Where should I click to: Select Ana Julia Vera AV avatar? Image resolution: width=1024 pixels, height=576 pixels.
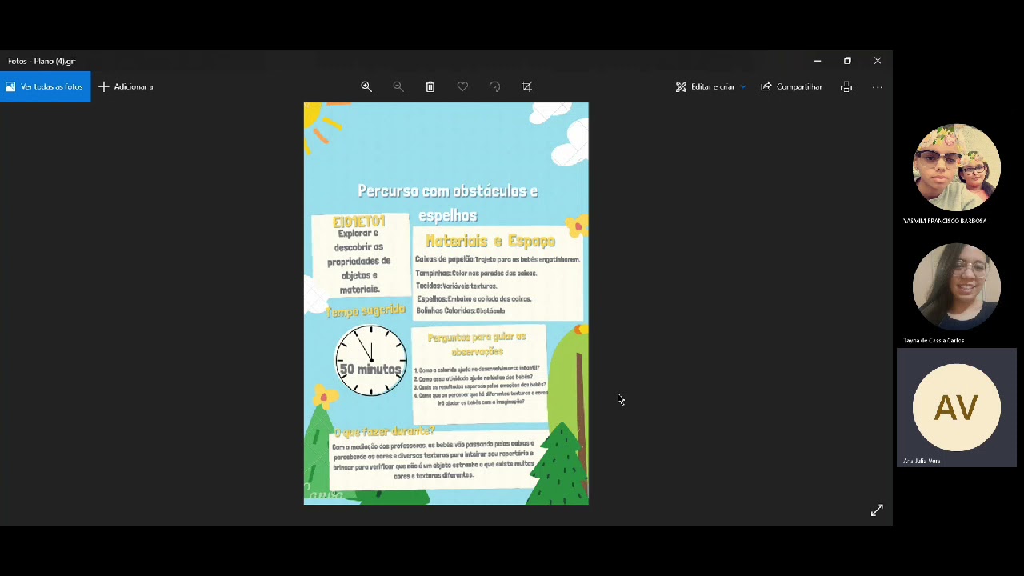point(957,407)
